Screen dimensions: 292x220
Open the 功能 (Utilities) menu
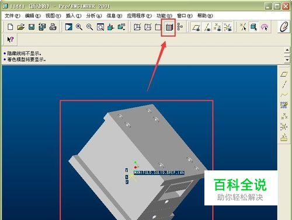(x=164, y=16)
